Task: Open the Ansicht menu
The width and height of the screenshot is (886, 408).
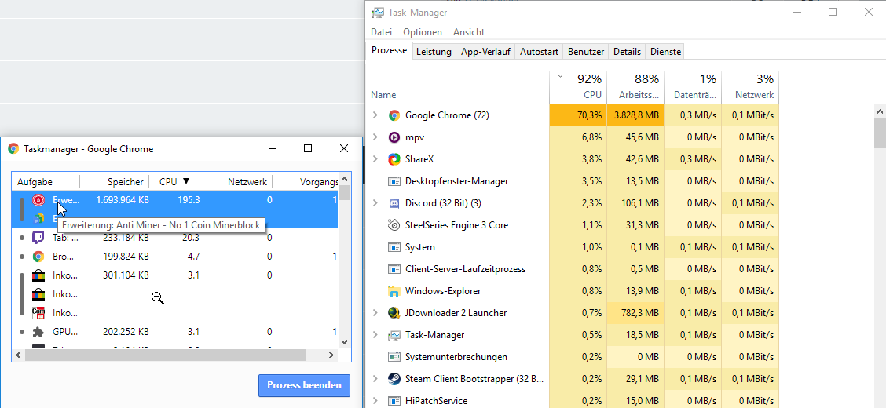Action: 469,32
